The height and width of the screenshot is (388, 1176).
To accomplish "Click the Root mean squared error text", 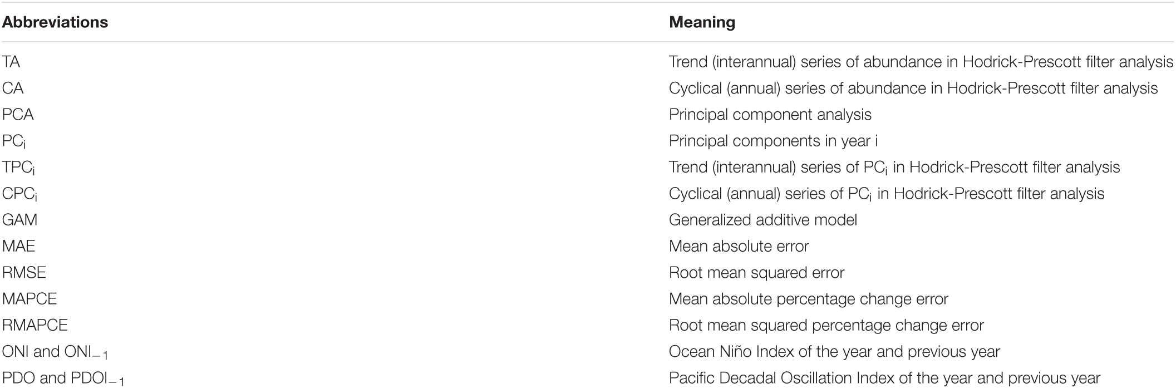I will pyautogui.click(x=757, y=272).
